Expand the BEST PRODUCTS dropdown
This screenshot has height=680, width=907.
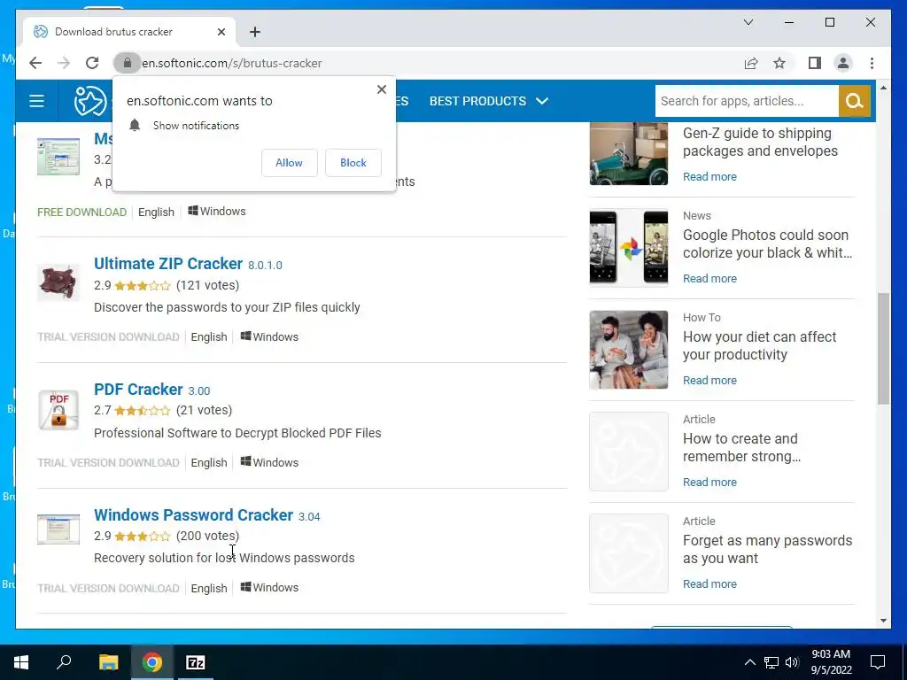489,101
